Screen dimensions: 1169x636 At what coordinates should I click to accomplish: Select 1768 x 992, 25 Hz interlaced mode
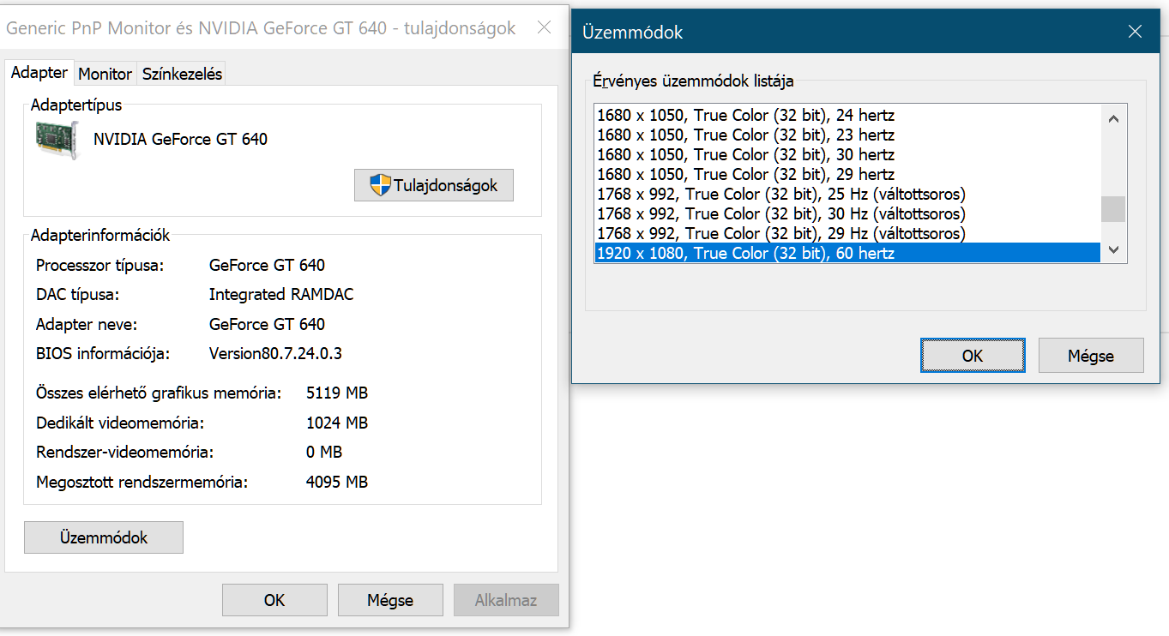(847, 194)
